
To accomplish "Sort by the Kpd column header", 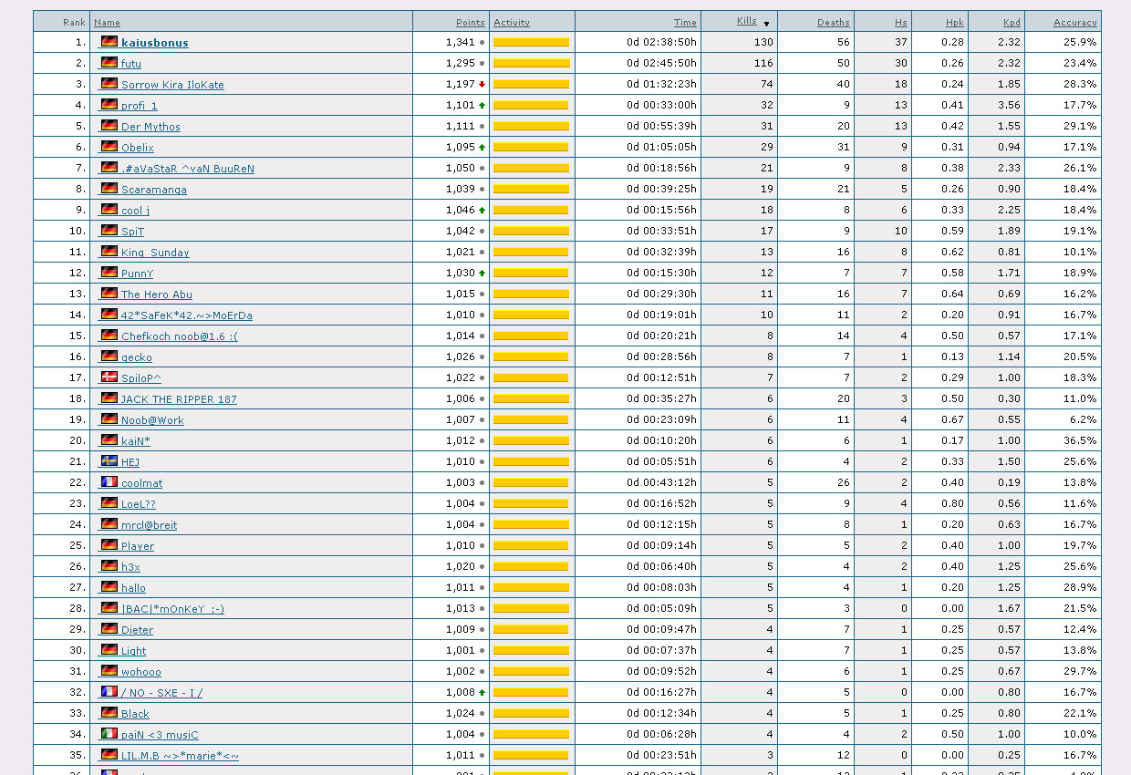I will click(x=1012, y=23).
